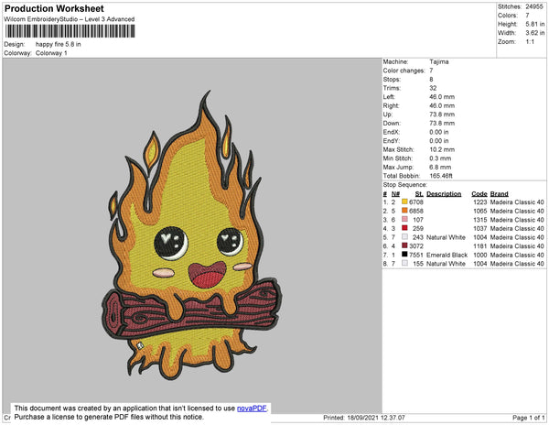Viewport: 549px width, 425px height.
Task: Click 'Natural White' in row 5
Action: pyautogui.click(x=447, y=237)
